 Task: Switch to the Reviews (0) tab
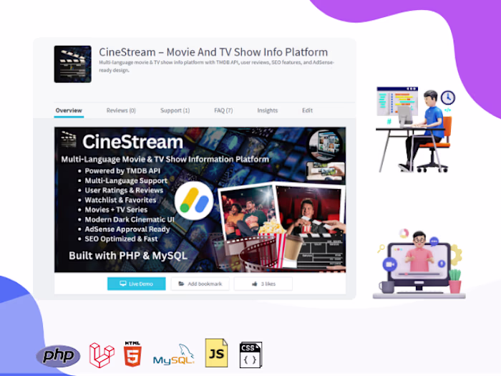[x=121, y=110]
